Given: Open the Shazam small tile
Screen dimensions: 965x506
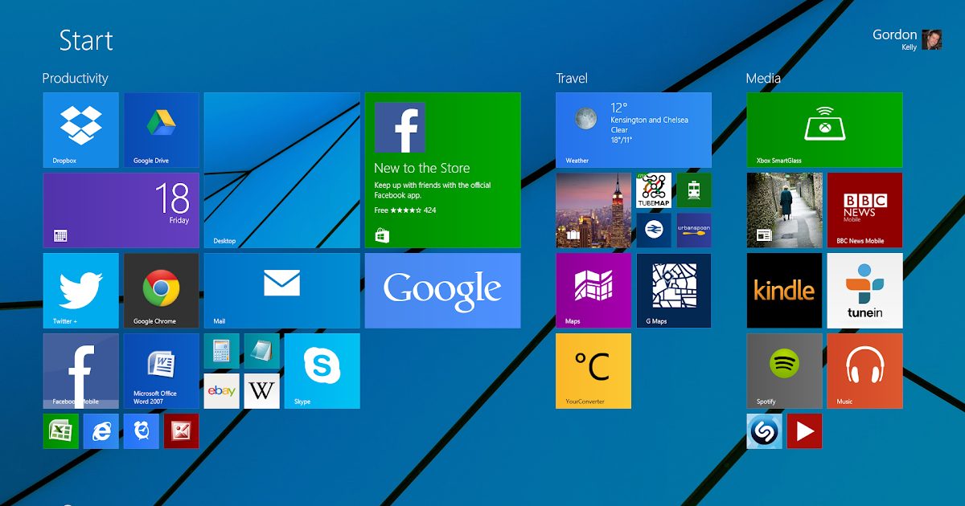Looking at the screenshot, I should tap(764, 431).
